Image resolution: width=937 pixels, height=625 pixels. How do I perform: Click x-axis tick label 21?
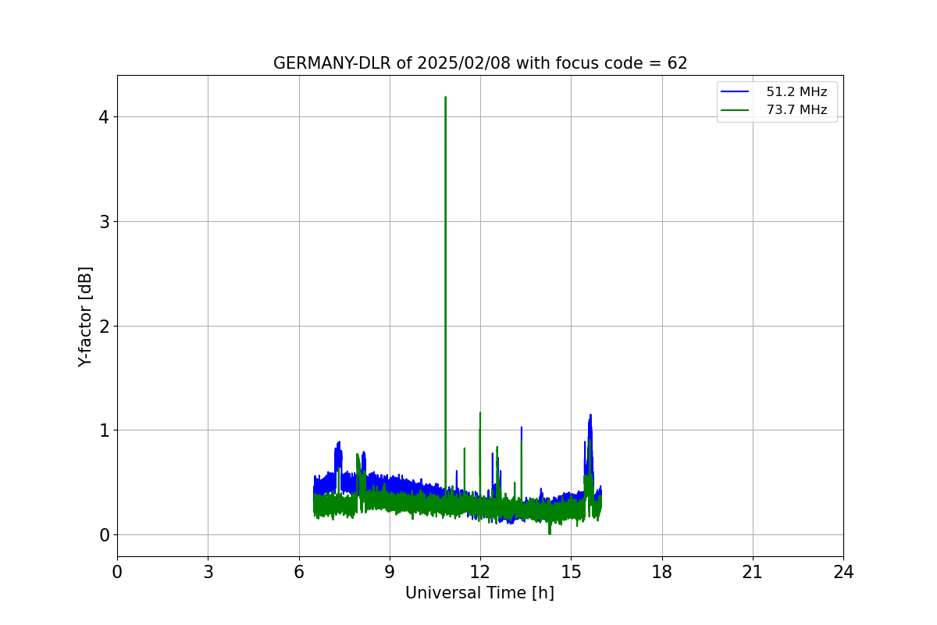(x=753, y=572)
